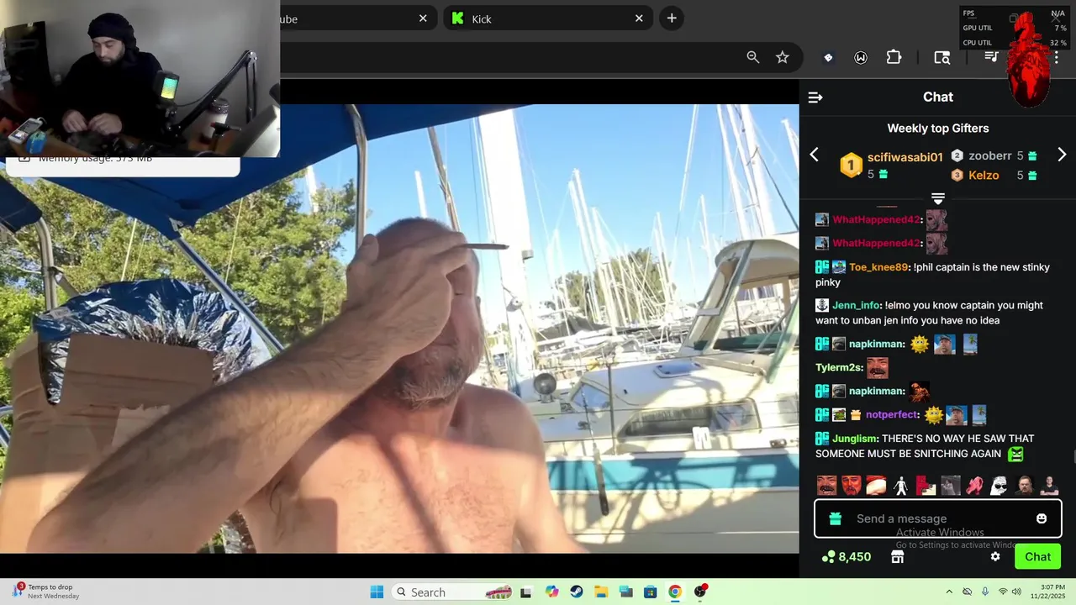Image resolution: width=1076 pixels, height=605 pixels.
Task: Insert the pink clapping hands quick emote
Action: [x=974, y=486]
